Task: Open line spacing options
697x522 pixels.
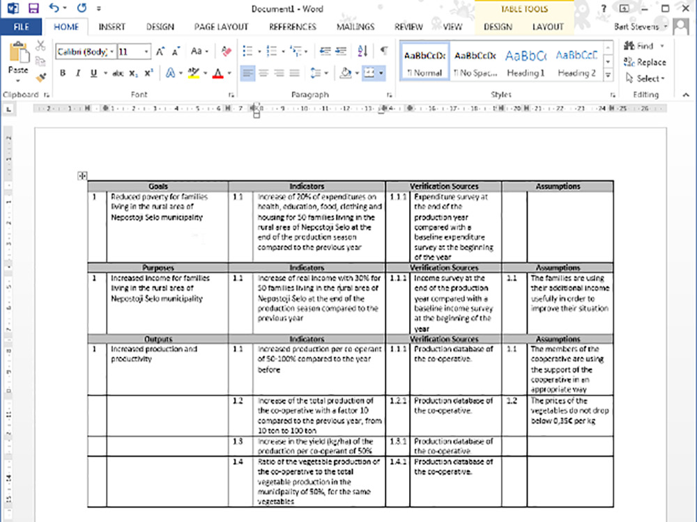Action: click(x=319, y=73)
